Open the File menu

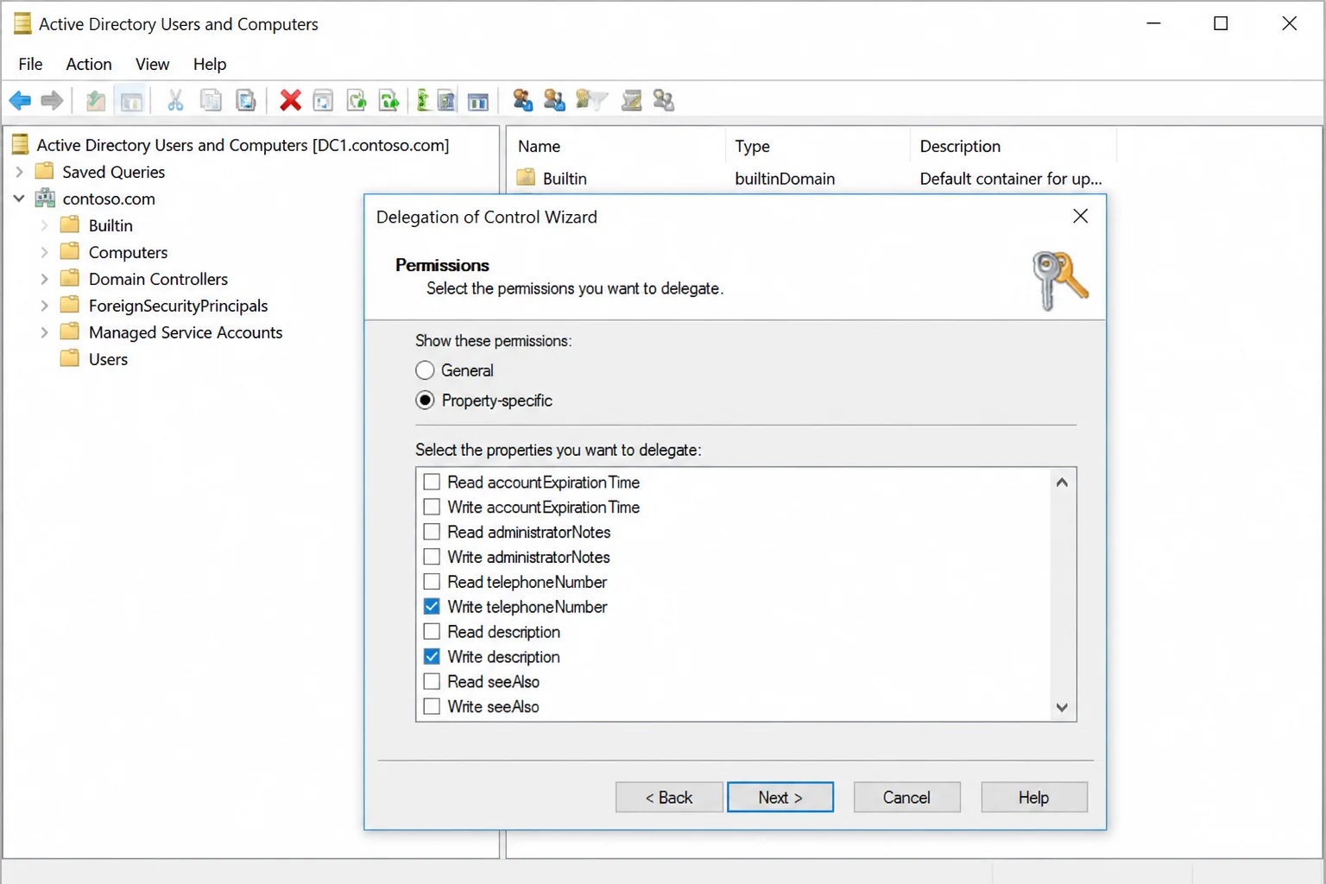30,64
